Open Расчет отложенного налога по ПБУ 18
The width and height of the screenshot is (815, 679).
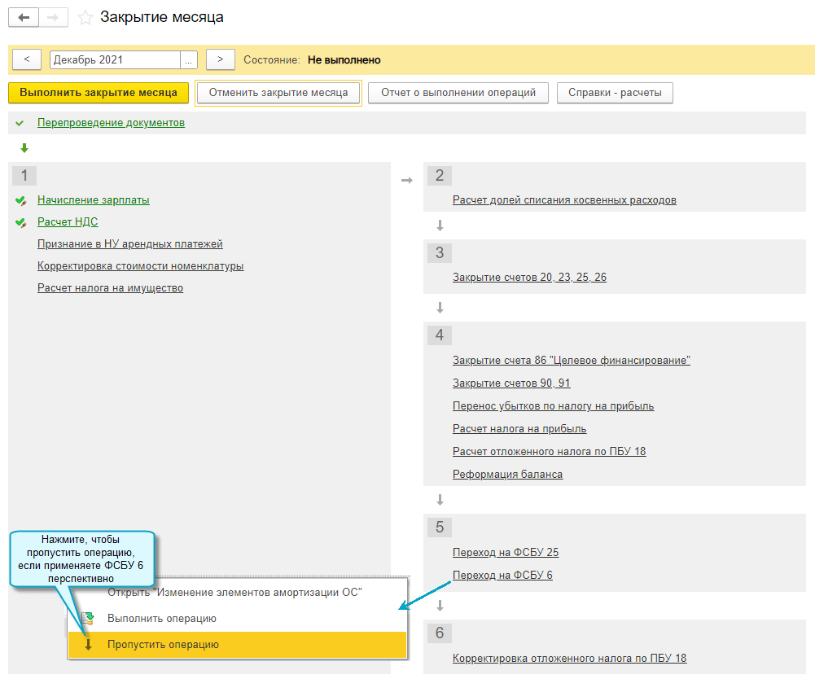point(550,451)
